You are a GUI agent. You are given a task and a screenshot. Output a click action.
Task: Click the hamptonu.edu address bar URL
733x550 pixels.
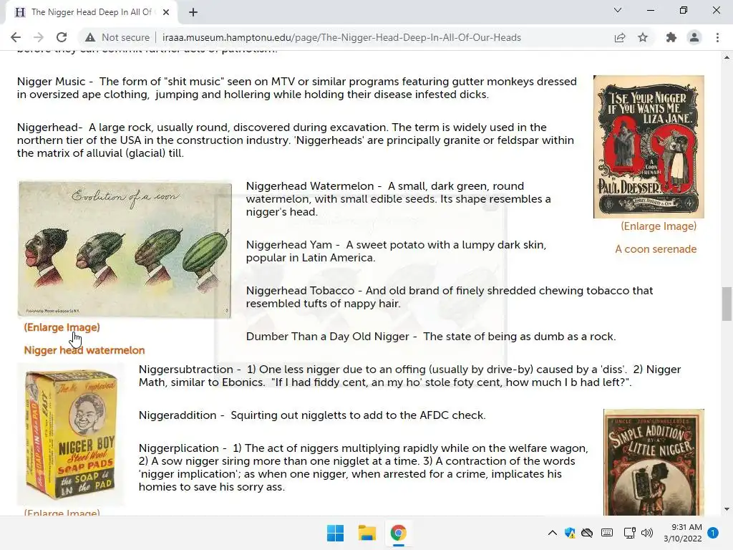pos(341,37)
